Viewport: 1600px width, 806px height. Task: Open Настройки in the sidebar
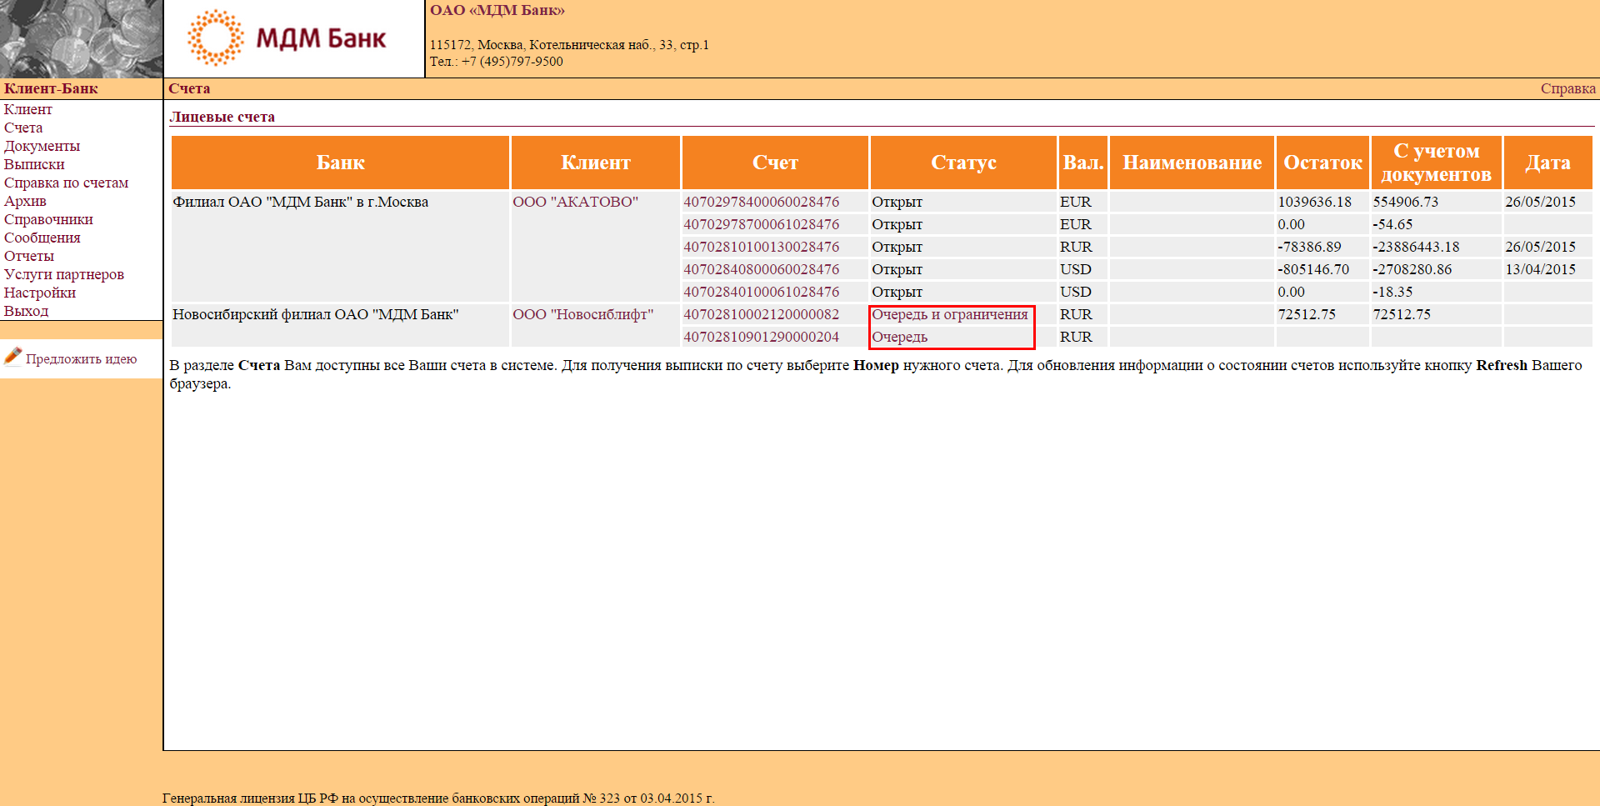[39, 293]
